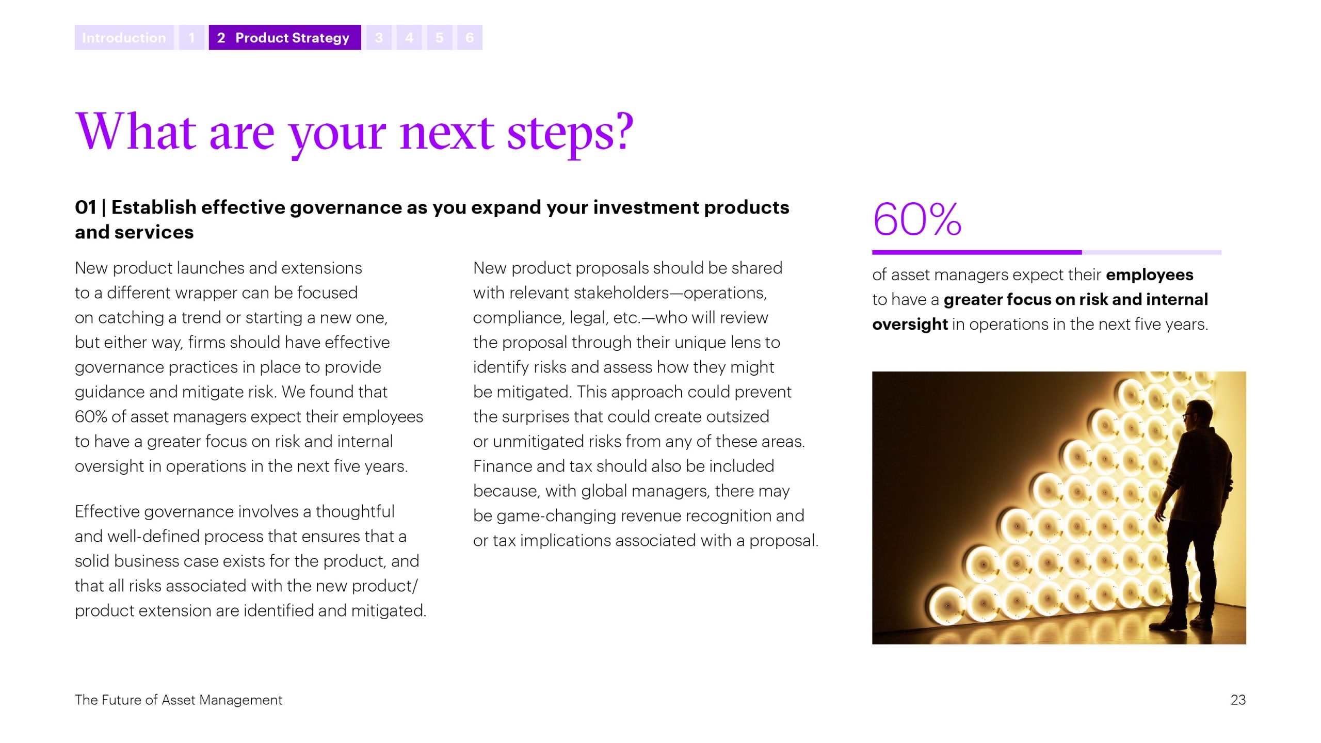
Task: Switch to section 4 tab
Action: click(409, 38)
